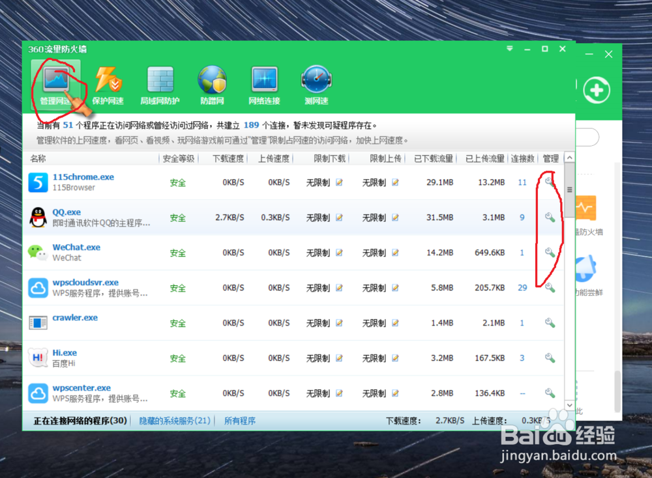The height and width of the screenshot is (478, 652).
Task: Click the WeChat.exe program name
Action: [76, 247]
